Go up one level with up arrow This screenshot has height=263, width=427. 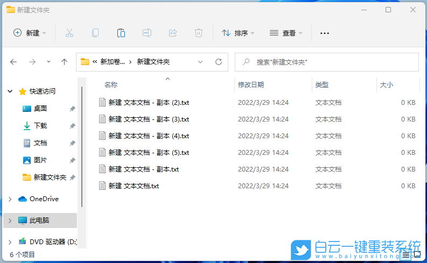(64, 62)
